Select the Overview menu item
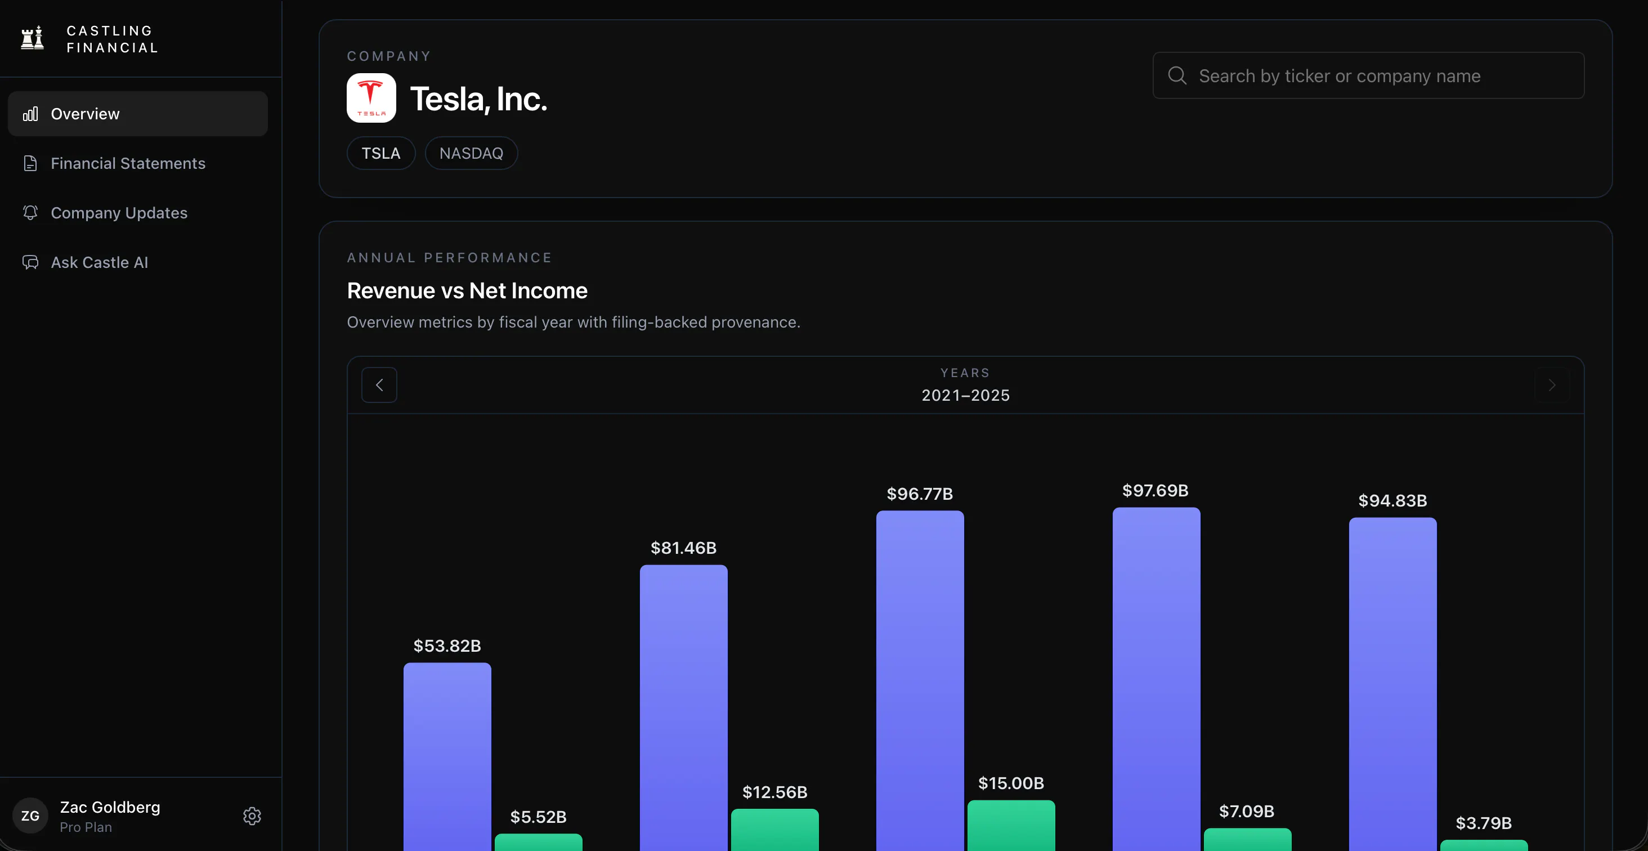Screen dimensions: 1648x851 (137, 114)
